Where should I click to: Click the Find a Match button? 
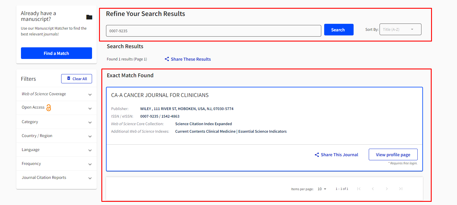57,53
